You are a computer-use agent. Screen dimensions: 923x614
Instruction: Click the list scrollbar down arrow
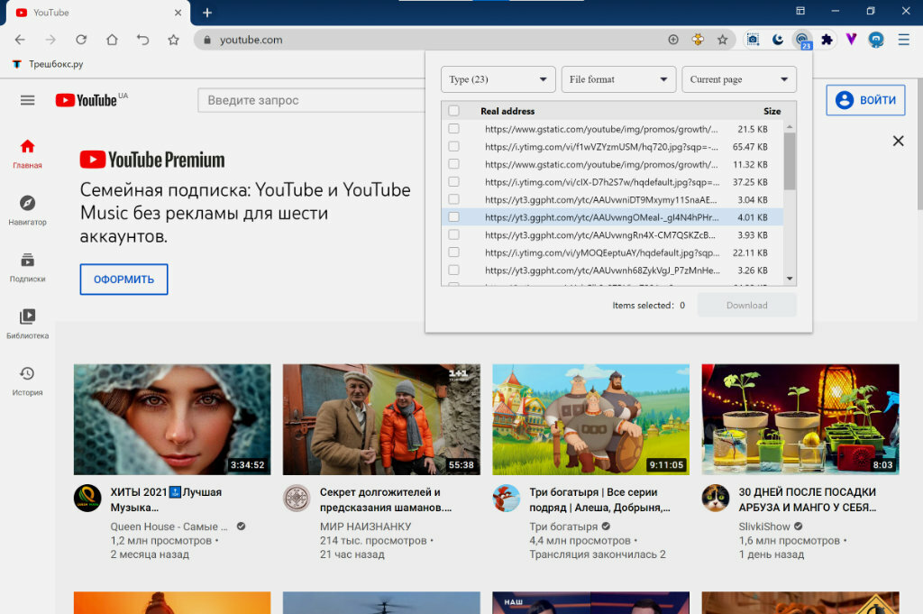coord(790,279)
